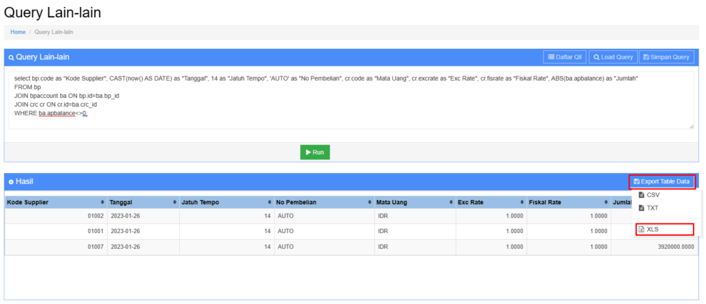Viewport: 706px width, 304px height.
Task: Click Load Query button
Action: point(613,57)
